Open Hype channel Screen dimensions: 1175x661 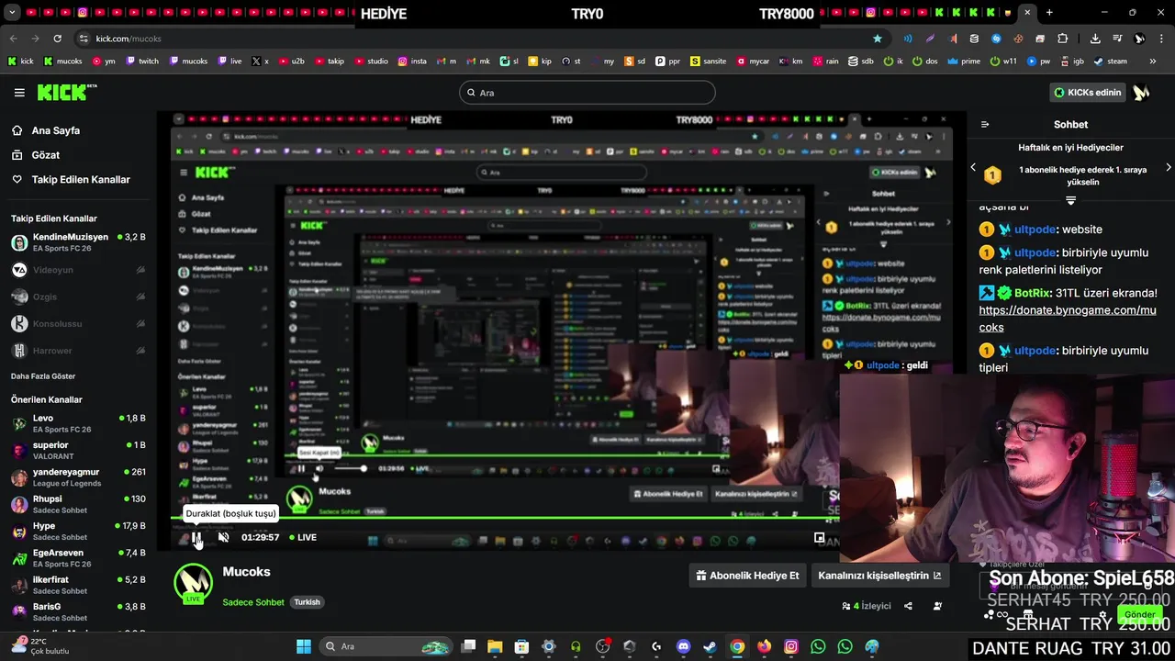[x=78, y=531]
